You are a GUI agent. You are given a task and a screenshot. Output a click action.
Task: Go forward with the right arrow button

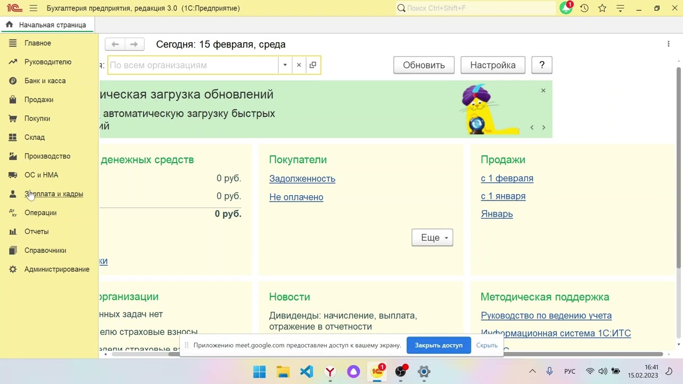click(134, 44)
